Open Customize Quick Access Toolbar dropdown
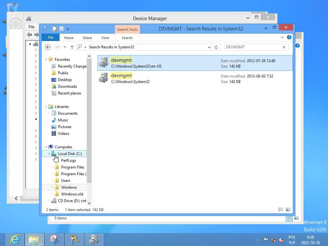 [68, 29]
